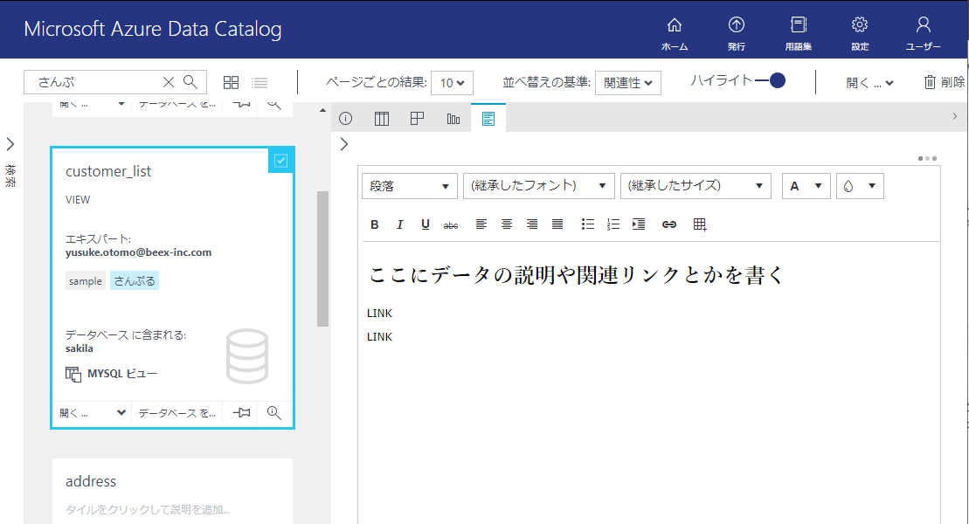Justify the text
969x524 pixels.
[x=557, y=224]
